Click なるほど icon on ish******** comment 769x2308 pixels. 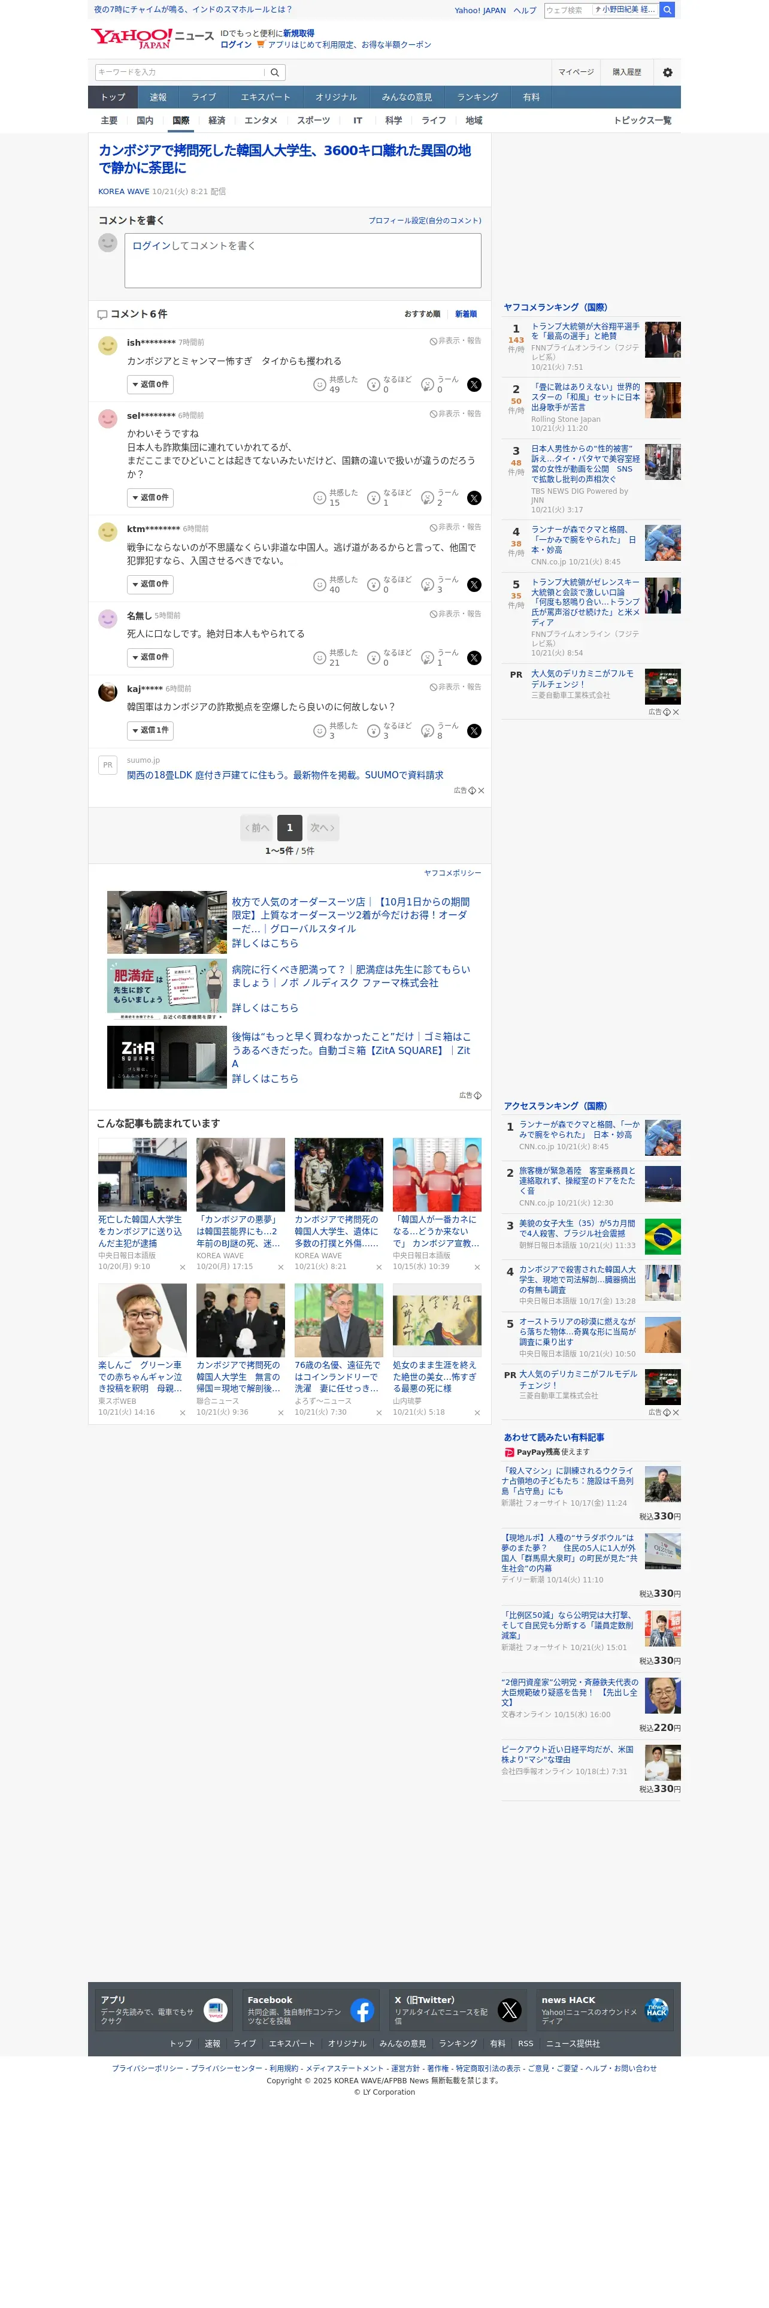pos(373,385)
